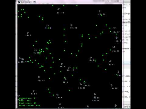Image resolution: width=146 pixels, height=109 pixels.
Task: Select the agent triangle labeled 10: 8
Action: tap(57, 95)
